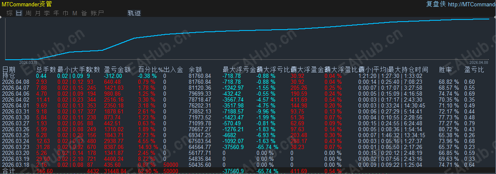Viewport: 496px width, 174px height.
Task: Click floating profit value 411.69 in 2026.04.02 row
Action: pyautogui.click(x=298, y=100)
